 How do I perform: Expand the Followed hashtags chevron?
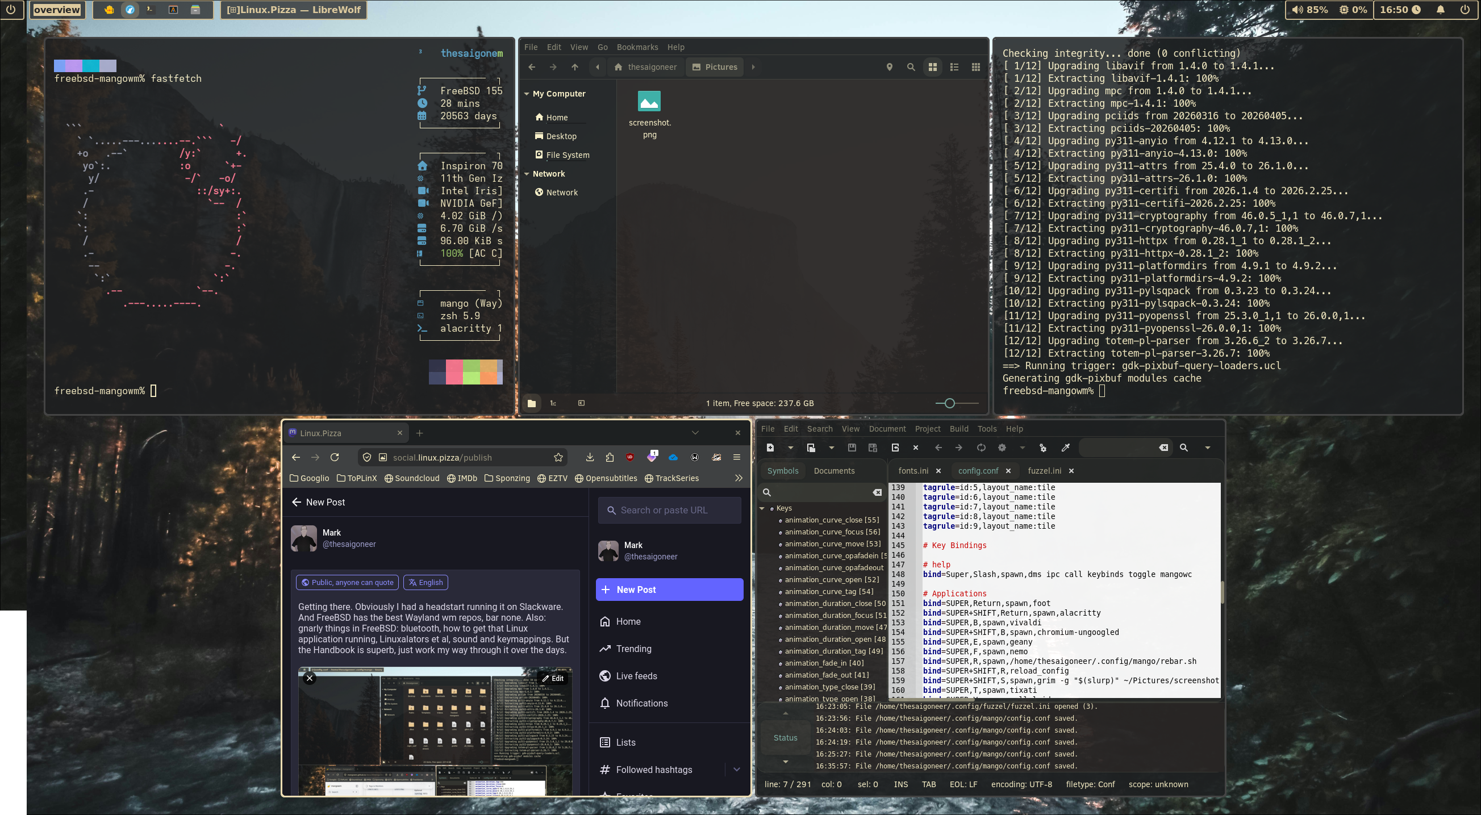click(x=736, y=770)
